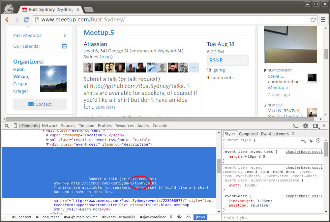Expand the margin property triangle
The width and height of the screenshot is (330, 222).
click(245, 157)
